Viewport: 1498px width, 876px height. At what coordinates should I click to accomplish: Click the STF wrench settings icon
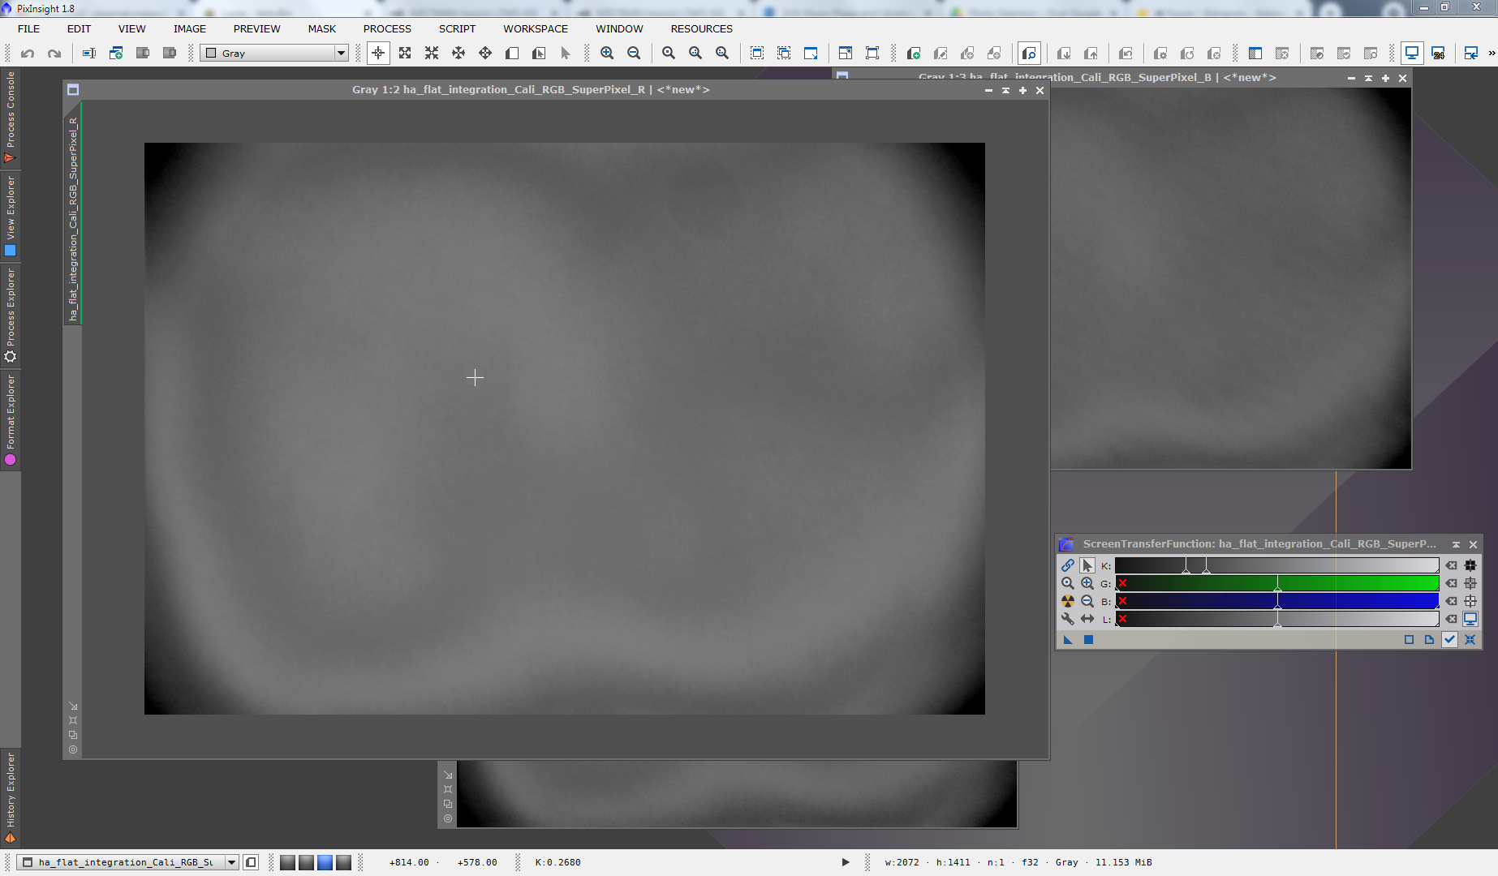(x=1067, y=619)
